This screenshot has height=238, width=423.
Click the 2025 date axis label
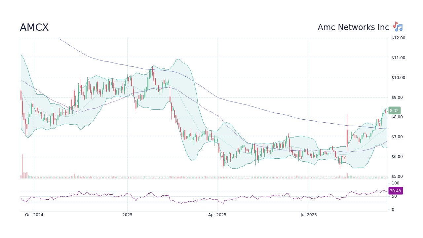(127, 215)
